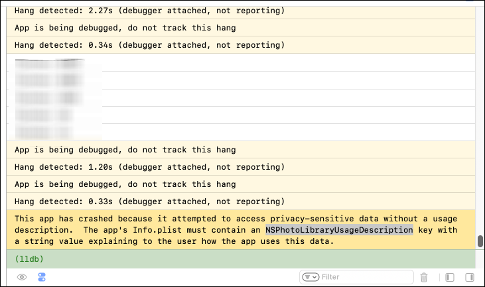The height and width of the screenshot is (287, 485).
Task: Click the console vertical scrollbar thumb
Action: click(x=480, y=241)
